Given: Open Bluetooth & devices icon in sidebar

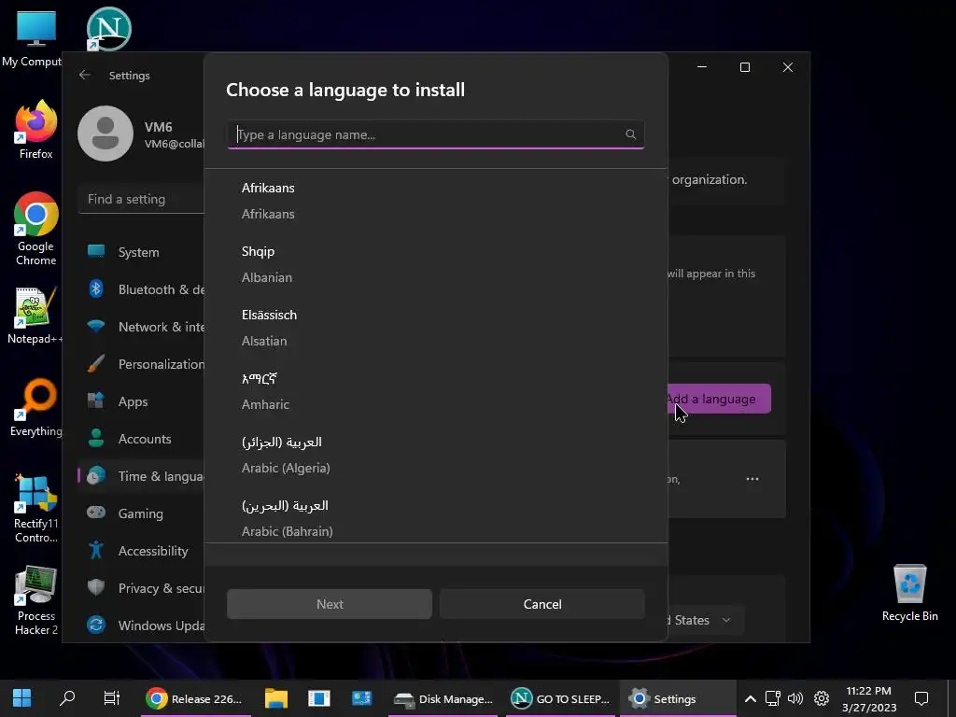Looking at the screenshot, I should point(96,288).
